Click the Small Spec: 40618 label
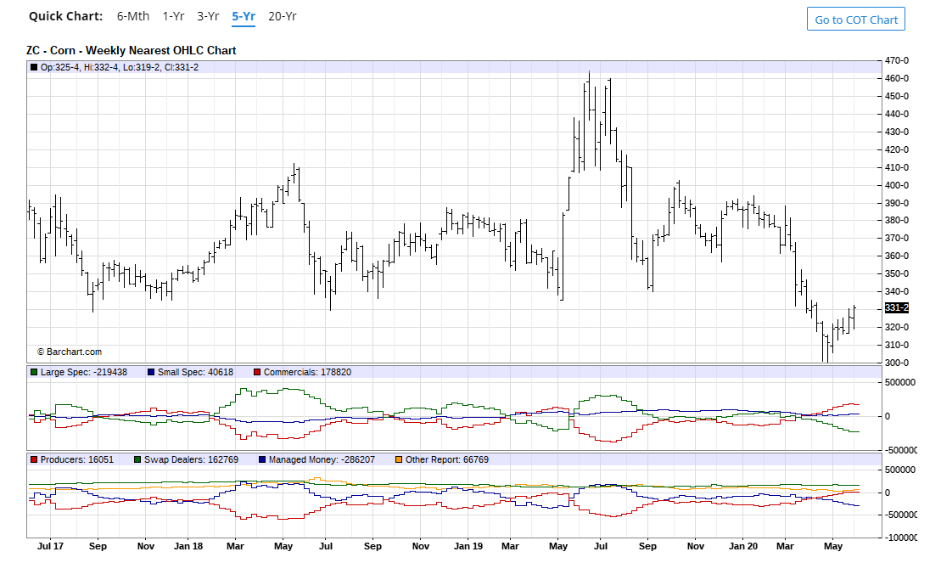 [x=196, y=373]
